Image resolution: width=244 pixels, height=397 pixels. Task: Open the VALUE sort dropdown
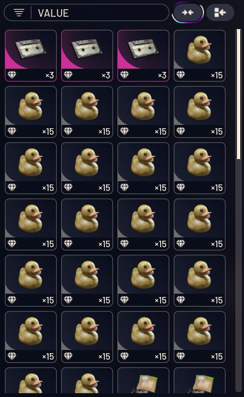pos(87,12)
